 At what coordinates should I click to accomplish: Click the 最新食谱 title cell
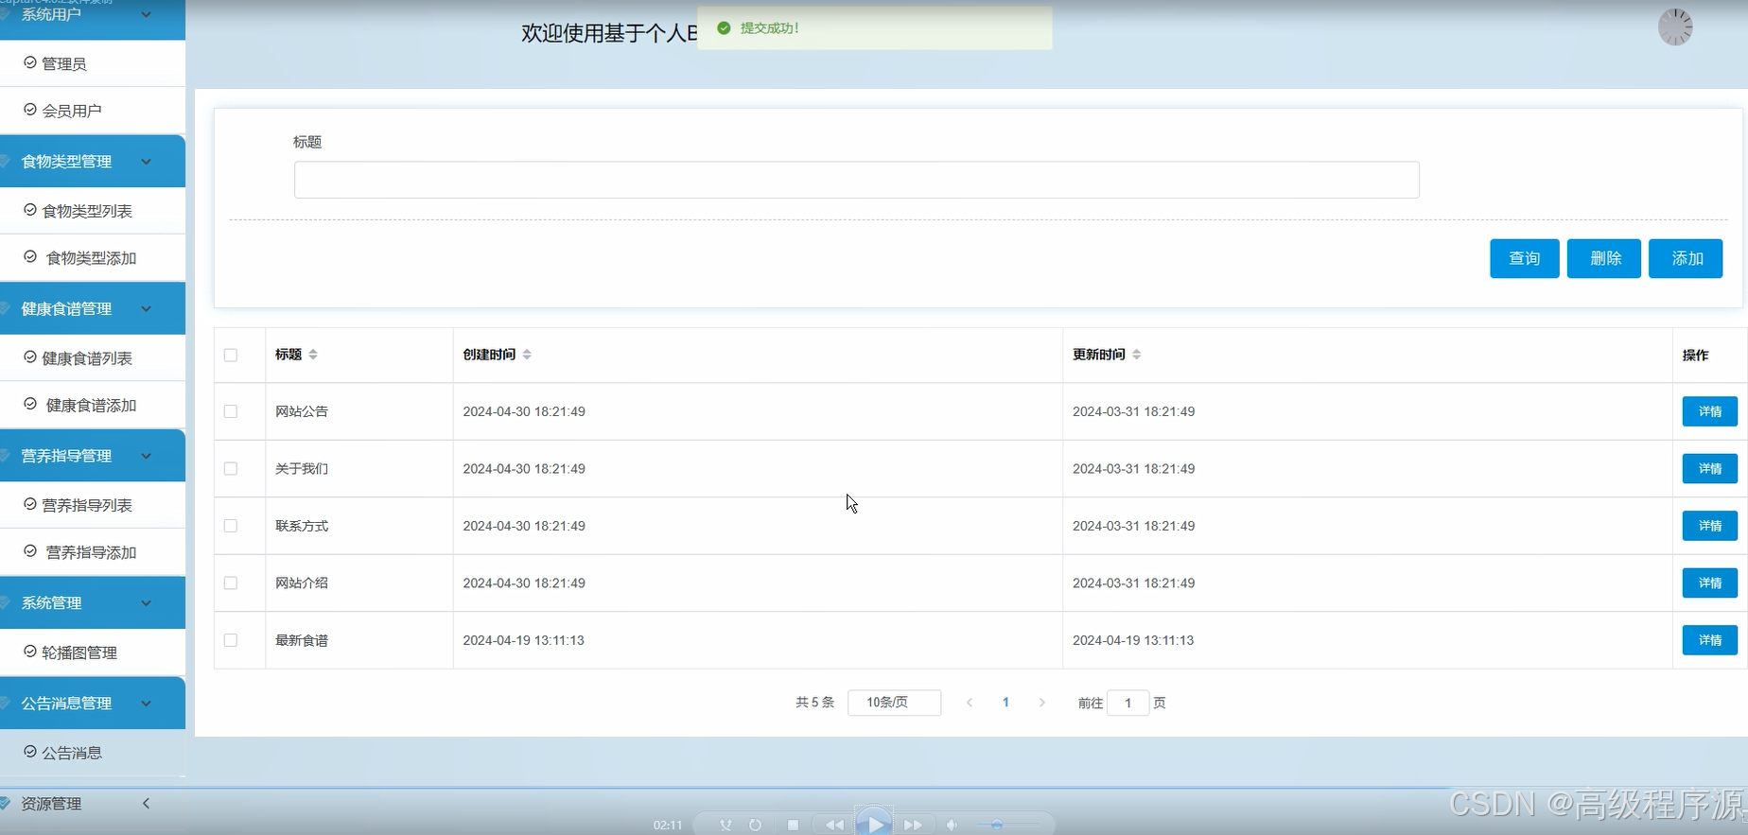click(302, 640)
